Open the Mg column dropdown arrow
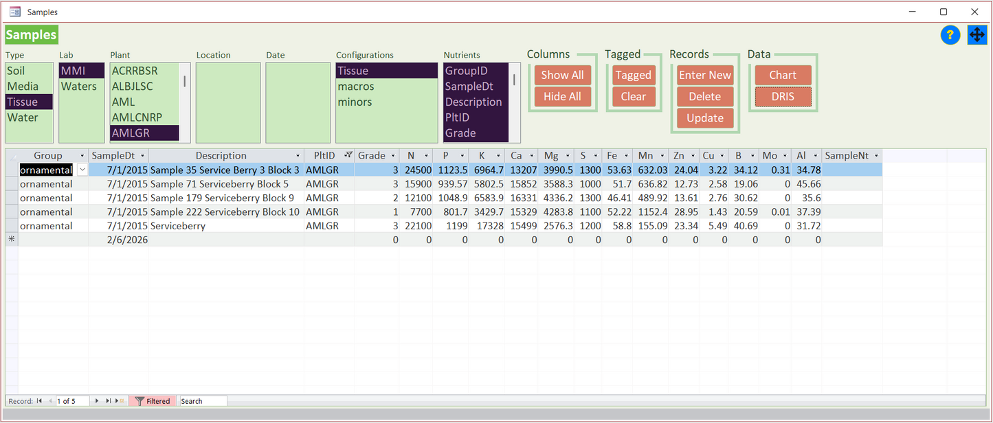 point(566,156)
